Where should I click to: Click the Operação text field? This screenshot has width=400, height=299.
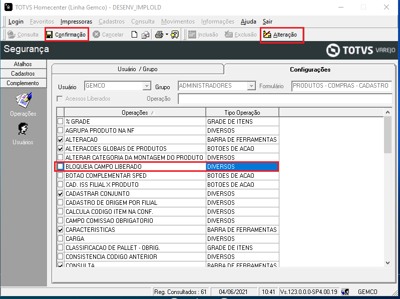click(285, 99)
